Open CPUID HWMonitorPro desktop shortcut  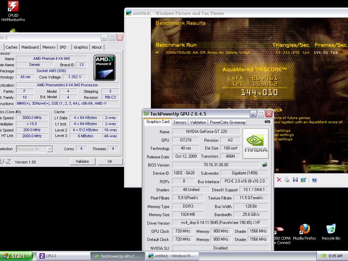click(x=13, y=11)
